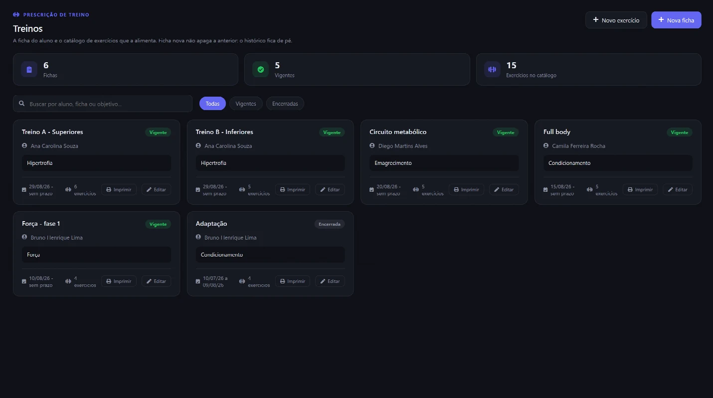Print Treino A - Superiores
Image resolution: width=713 pixels, height=398 pixels.
point(119,190)
